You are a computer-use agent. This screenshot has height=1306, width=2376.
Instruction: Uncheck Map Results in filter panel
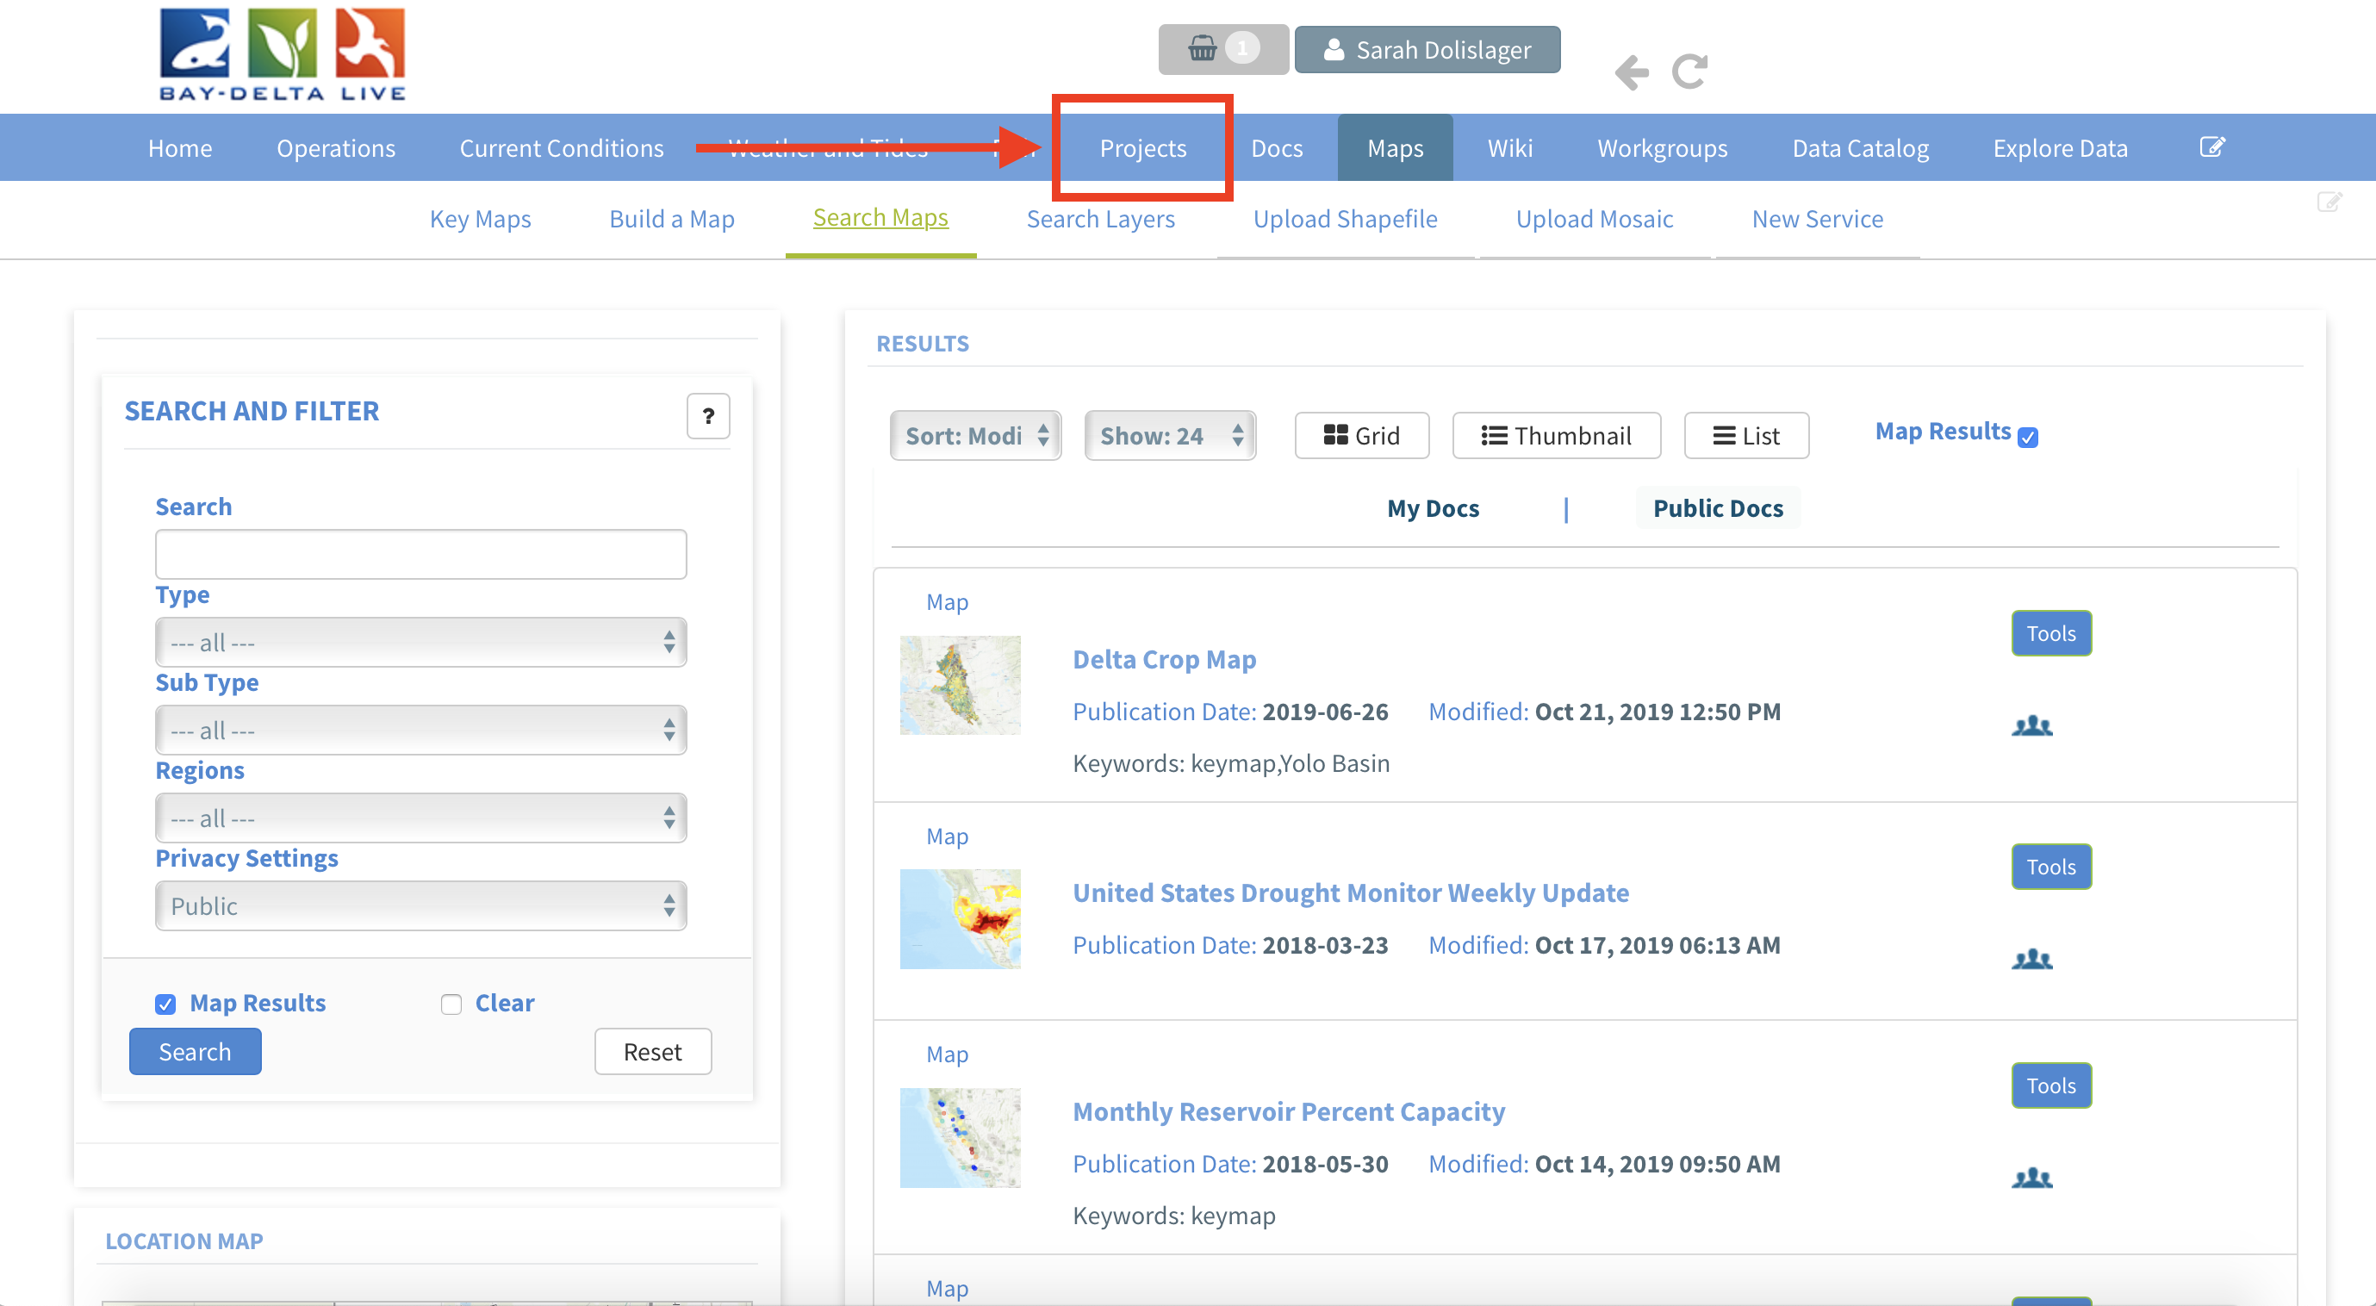pyautogui.click(x=165, y=1004)
